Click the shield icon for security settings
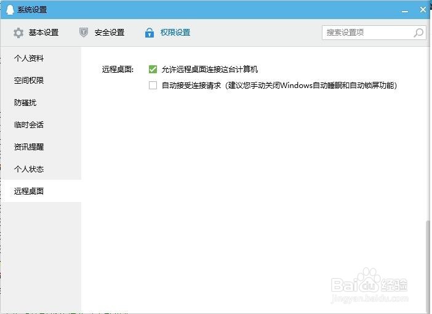Image resolution: width=432 pixels, height=314 pixels. point(84,32)
